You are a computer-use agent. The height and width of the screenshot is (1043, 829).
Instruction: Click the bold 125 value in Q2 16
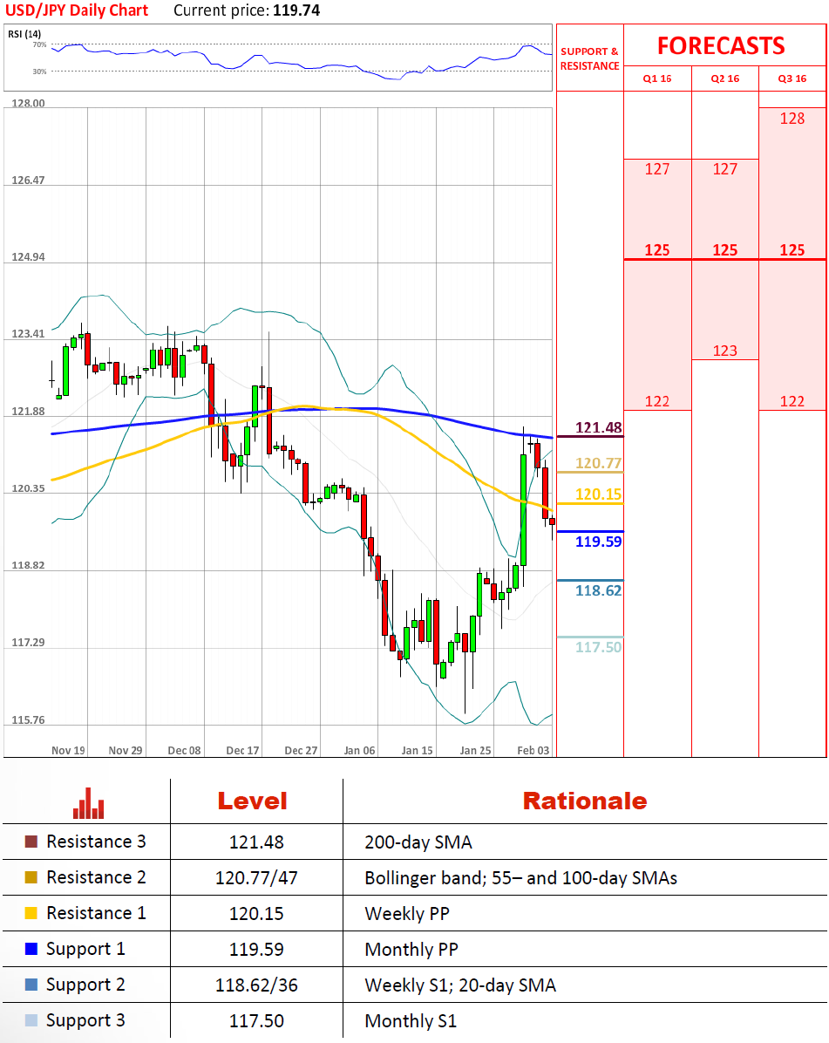click(724, 250)
